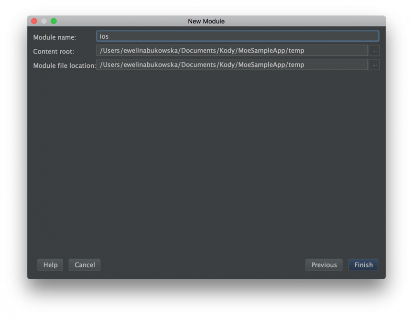Click "MoeSampleApp" in the Module file location path

262,65
